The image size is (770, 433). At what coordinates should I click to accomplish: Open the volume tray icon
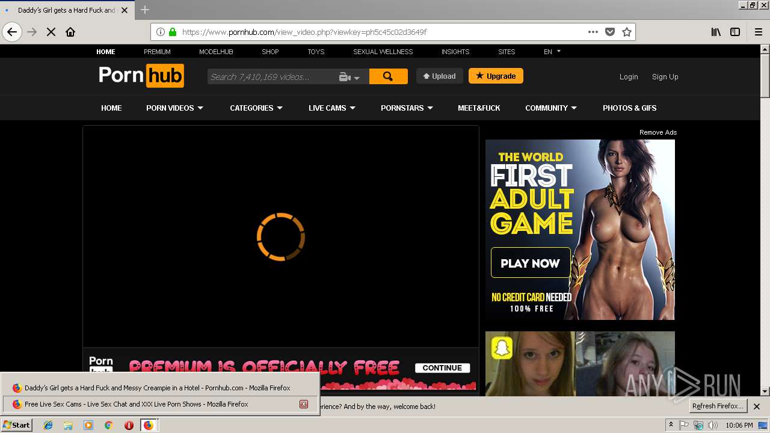(713, 425)
